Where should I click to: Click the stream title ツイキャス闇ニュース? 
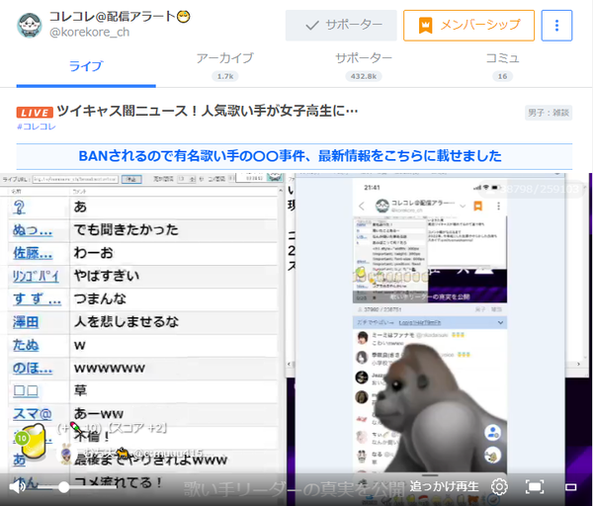(207, 112)
